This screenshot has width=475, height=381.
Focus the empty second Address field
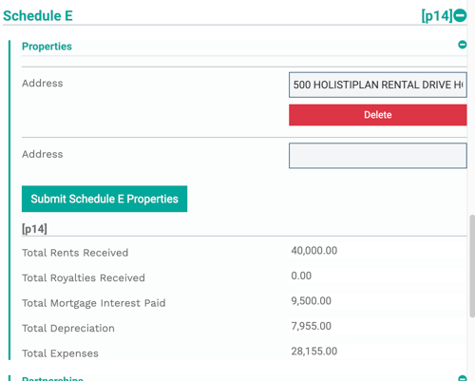(378, 156)
